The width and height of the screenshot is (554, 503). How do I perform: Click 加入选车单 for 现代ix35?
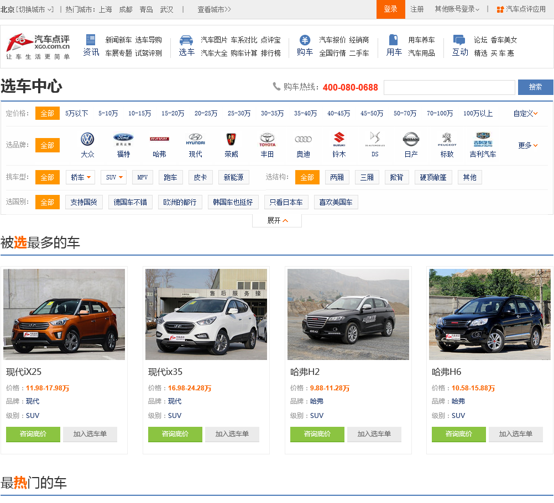coord(232,434)
